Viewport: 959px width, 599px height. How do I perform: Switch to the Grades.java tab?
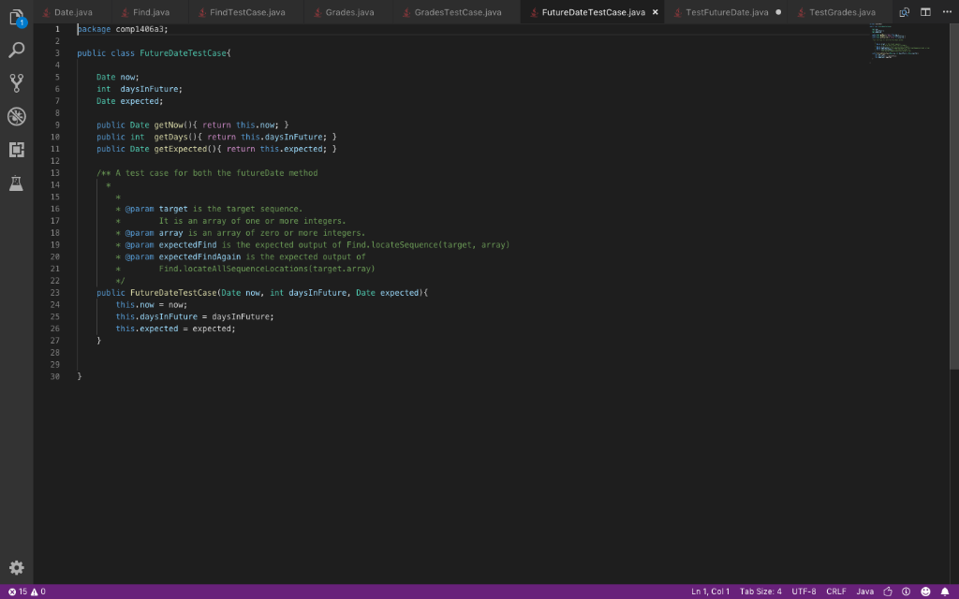tap(349, 12)
